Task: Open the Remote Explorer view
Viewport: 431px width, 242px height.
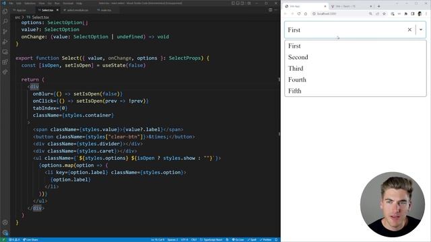Action: pos(5,52)
